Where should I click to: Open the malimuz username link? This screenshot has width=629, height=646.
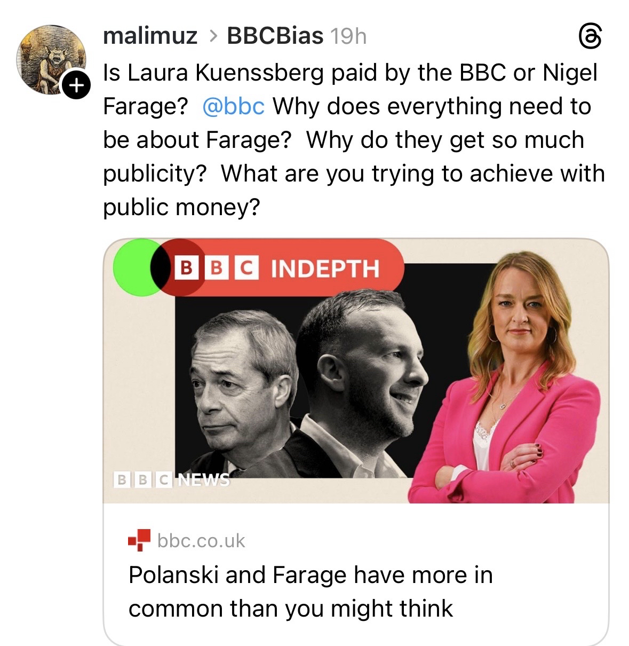tap(150, 36)
